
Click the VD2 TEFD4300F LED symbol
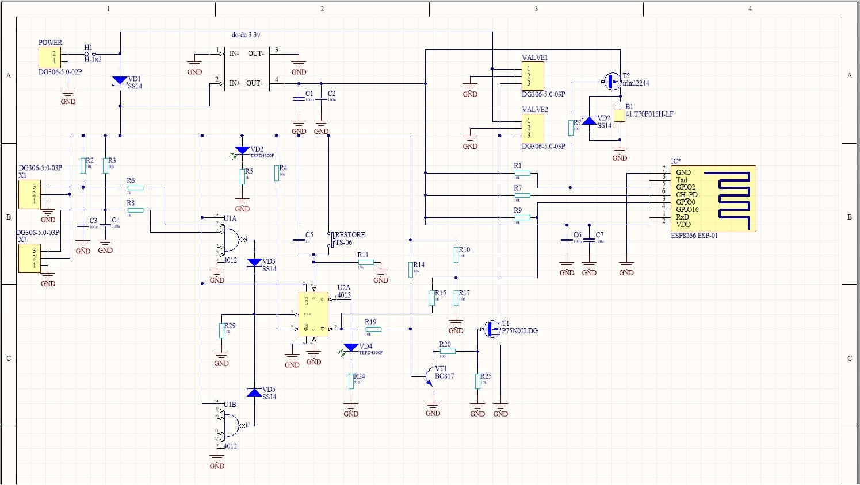(242, 149)
